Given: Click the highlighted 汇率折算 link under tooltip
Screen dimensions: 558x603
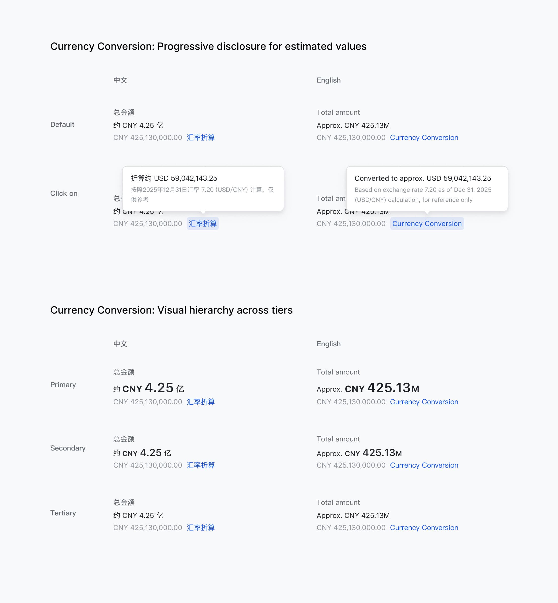Looking at the screenshot, I should click(x=203, y=224).
